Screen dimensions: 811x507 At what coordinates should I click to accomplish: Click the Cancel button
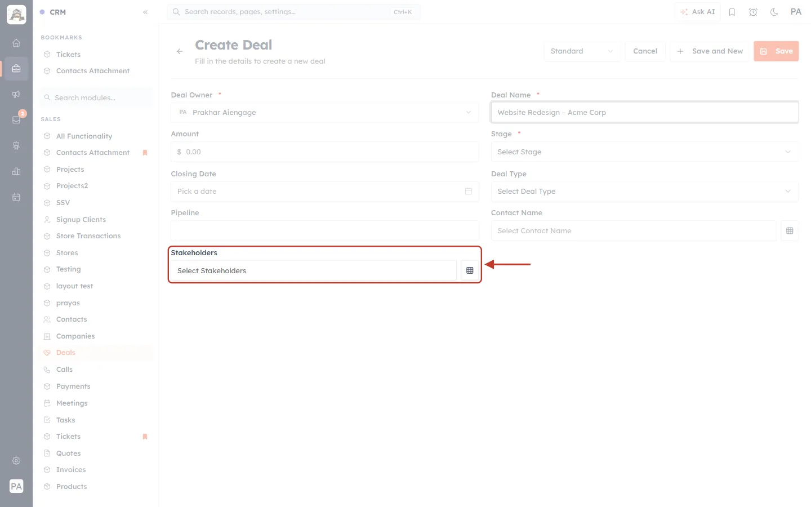tap(645, 51)
